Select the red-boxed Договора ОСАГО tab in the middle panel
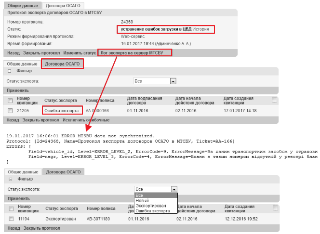Screen dimensions: 320x234 [62, 64]
